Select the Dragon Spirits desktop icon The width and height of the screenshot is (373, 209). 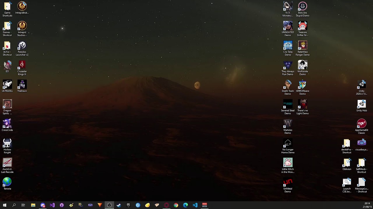pyautogui.click(x=7, y=107)
